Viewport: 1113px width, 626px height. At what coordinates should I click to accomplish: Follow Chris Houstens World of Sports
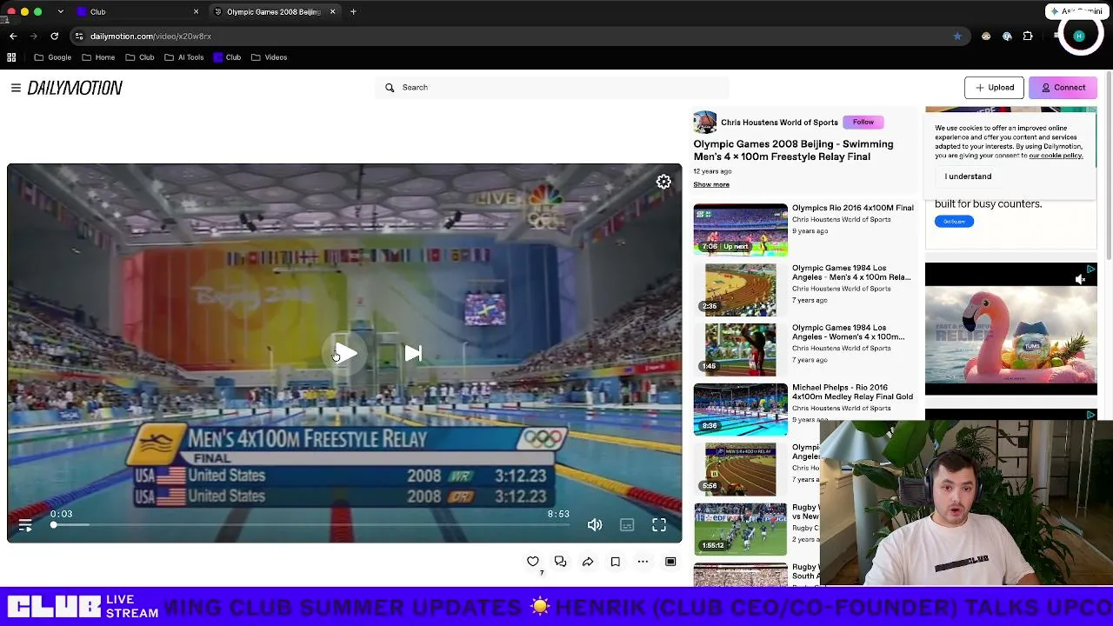pos(863,123)
